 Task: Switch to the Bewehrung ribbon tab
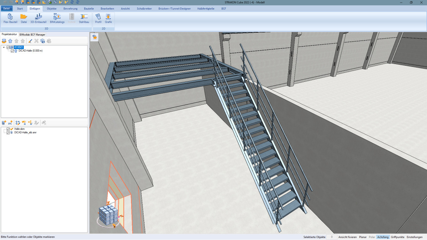[70, 8]
